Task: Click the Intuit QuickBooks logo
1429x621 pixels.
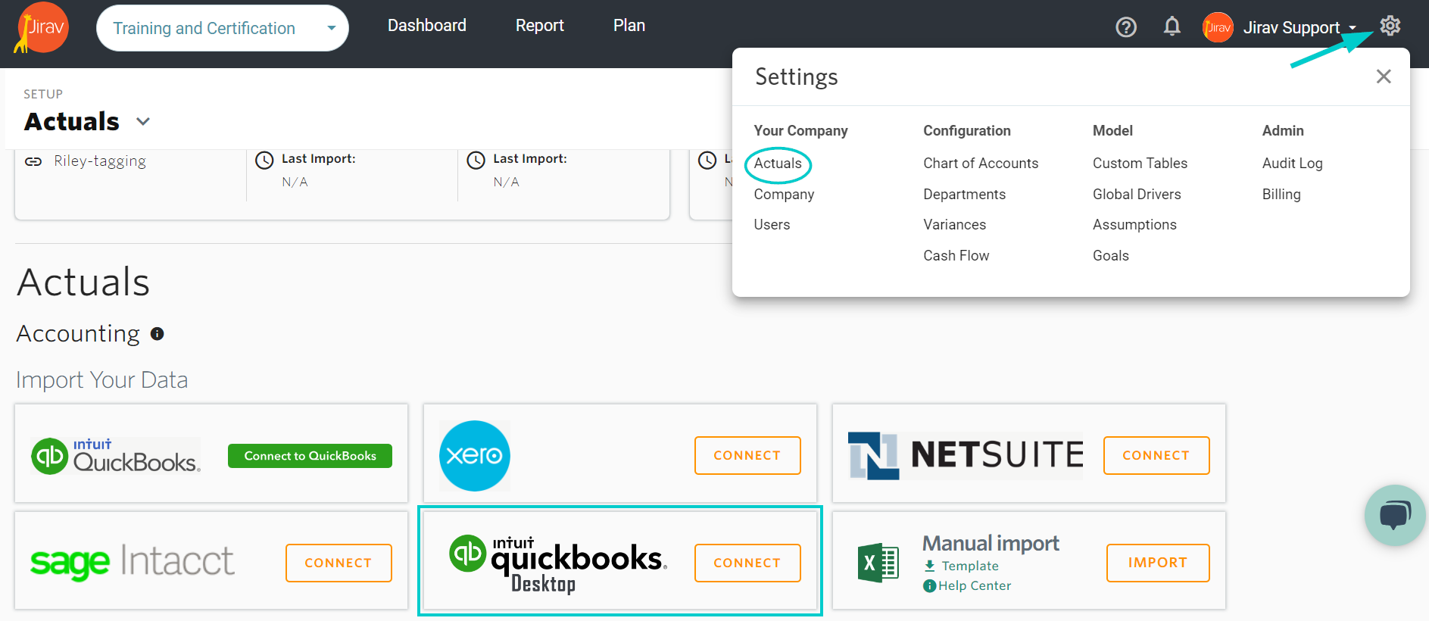Action: tap(116, 455)
